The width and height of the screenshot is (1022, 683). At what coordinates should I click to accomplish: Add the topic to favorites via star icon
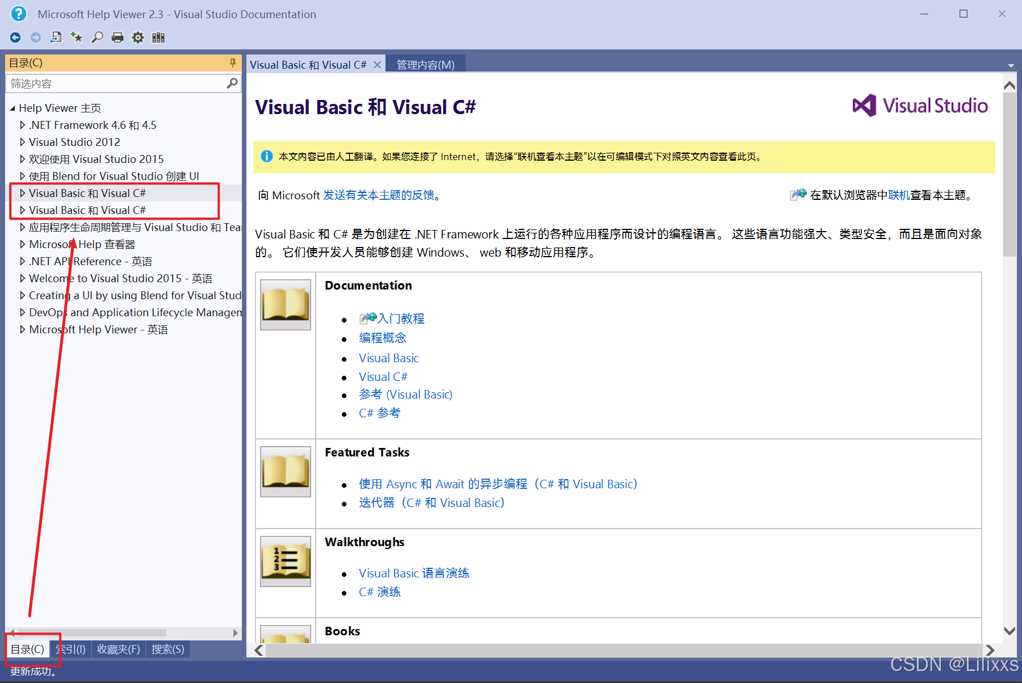pyautogui.click(x=77, y=37)
